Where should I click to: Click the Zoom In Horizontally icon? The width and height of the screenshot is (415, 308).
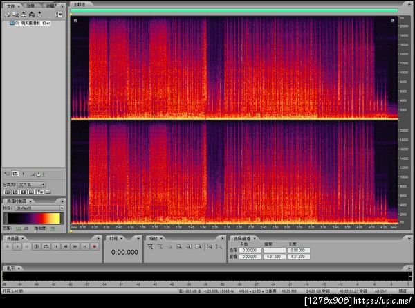click(150, 247)
